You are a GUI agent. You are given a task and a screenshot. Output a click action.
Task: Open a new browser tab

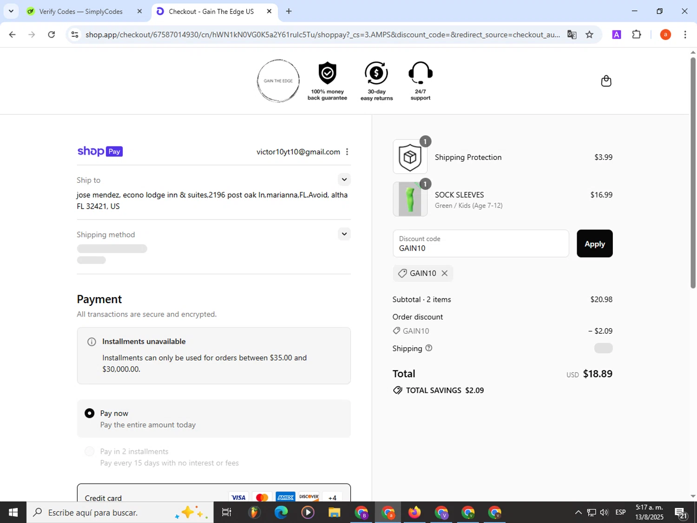pos(289,11)
